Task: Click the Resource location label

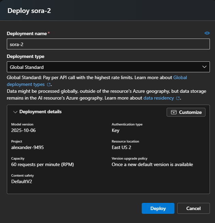Action: point(125,142)
